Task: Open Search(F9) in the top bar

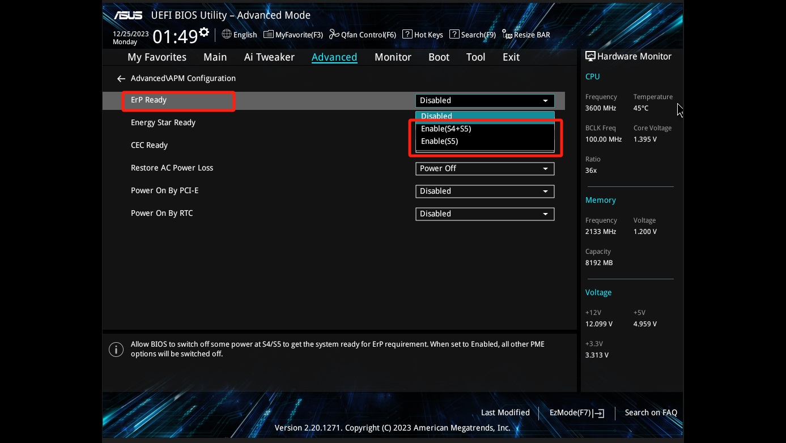Action: click(x=473, y=35)
